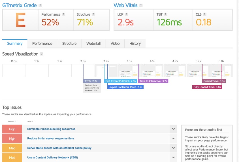The image size is (239, 162).
Task: Select the Structure tab
Action: click(x=69, y=43)
